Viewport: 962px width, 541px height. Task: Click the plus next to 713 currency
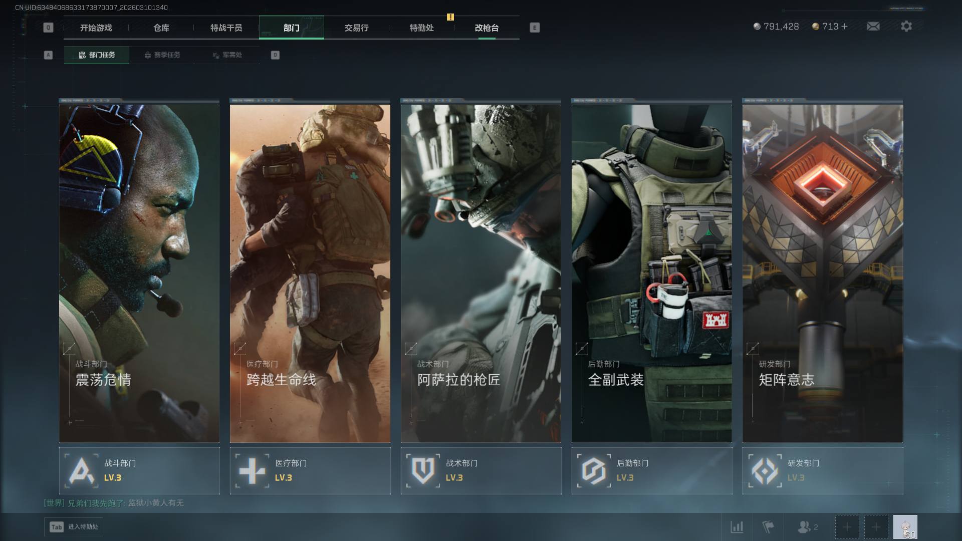click(845, 26)
